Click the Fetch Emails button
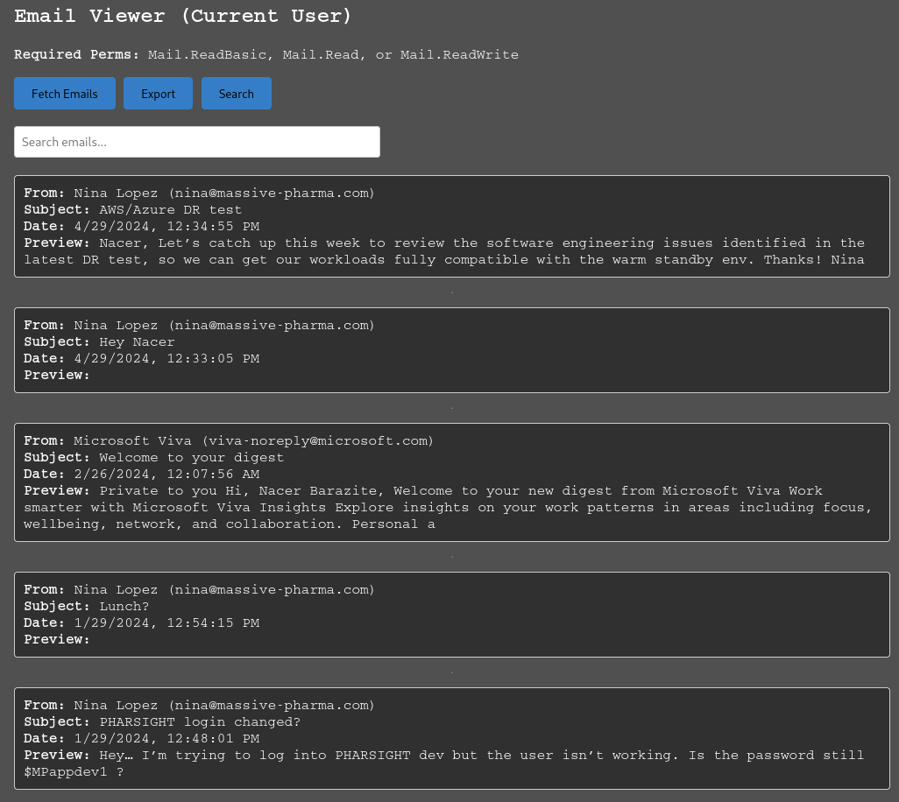 pyautogui.click(x=65, y=94)
